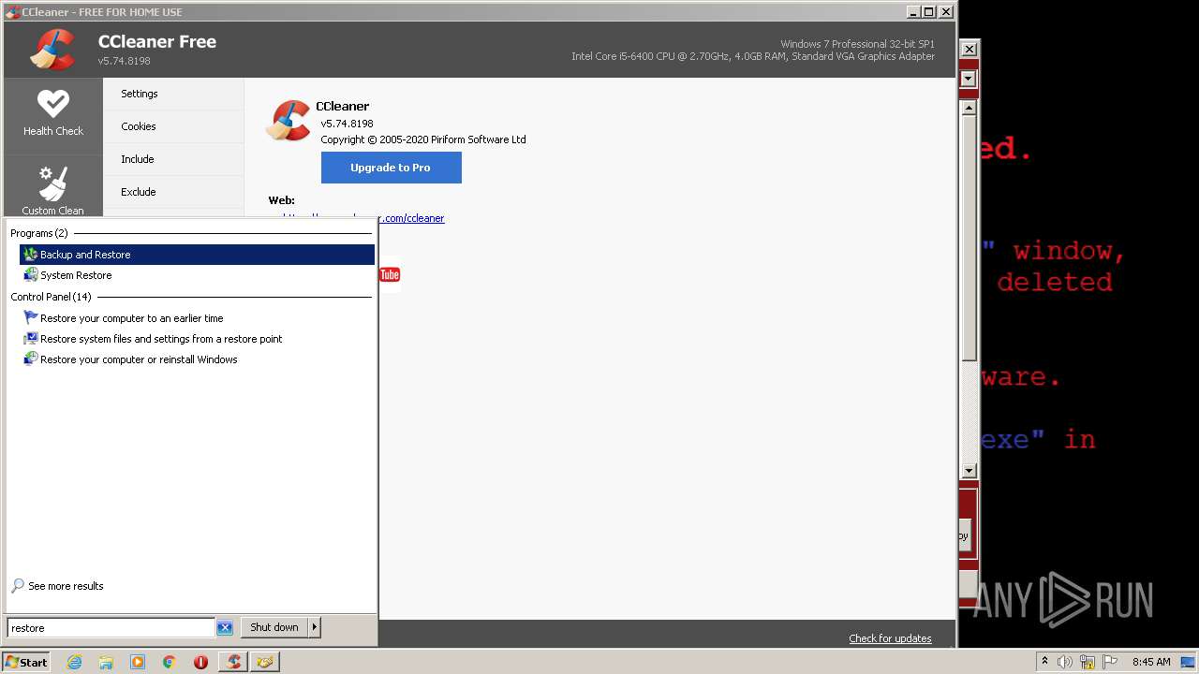The image size is (1199, 674).
Task: Click the Copyright Piriform Software Ltd text
Action: click(x=423, y=139)
